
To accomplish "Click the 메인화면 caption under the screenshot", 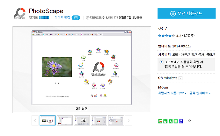I will point(82,109).
